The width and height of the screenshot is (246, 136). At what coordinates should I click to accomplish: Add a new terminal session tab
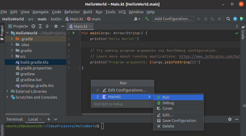pos(49,119)
